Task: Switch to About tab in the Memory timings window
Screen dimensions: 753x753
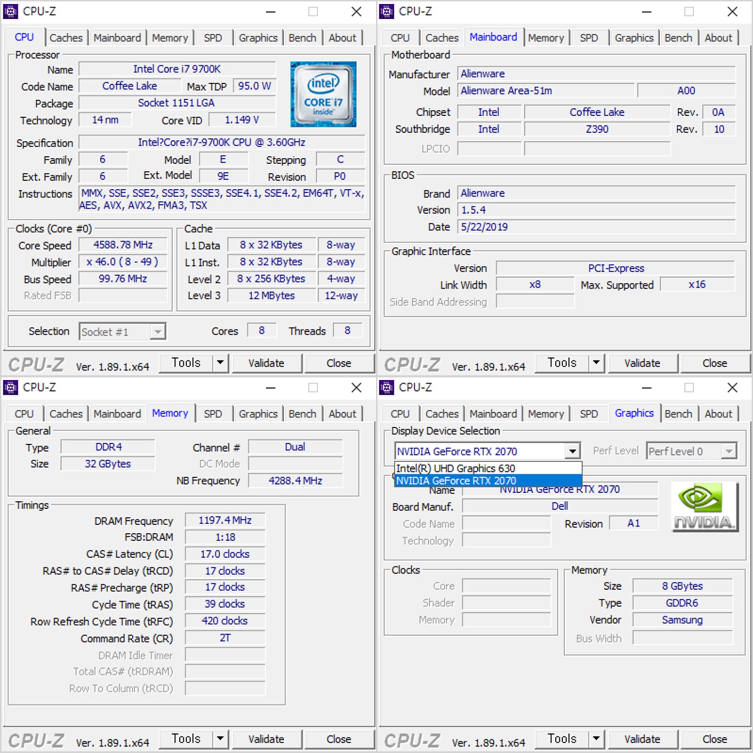Action: 343,414
